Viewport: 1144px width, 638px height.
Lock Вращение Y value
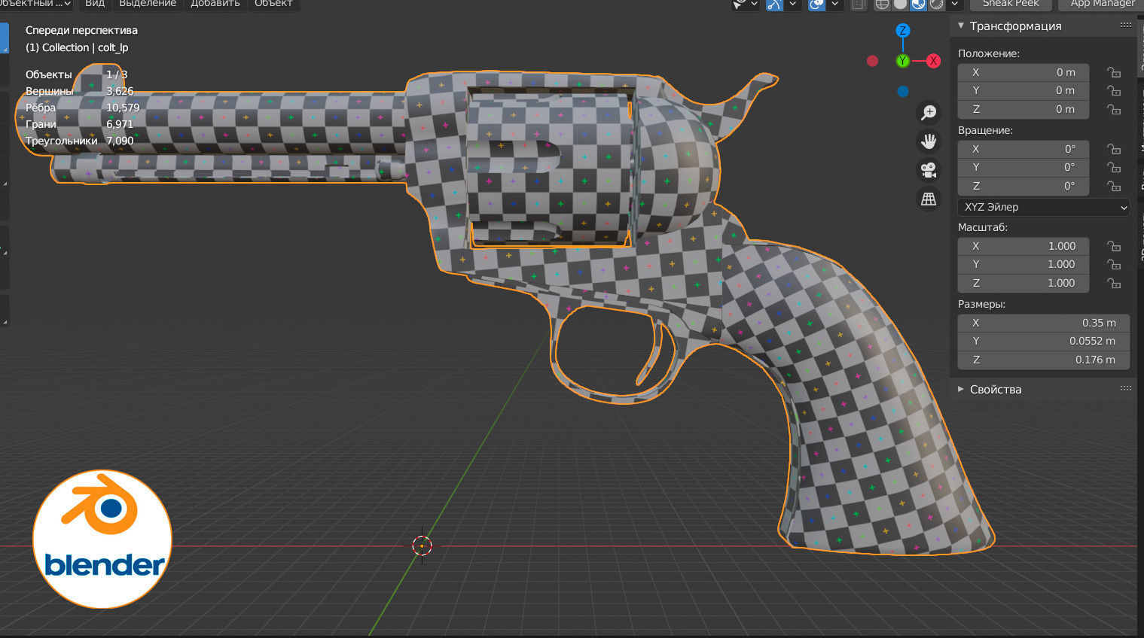(1114, 167)
